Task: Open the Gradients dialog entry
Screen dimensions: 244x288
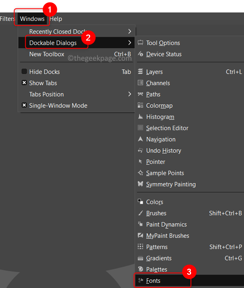Action: coord(190,258)
